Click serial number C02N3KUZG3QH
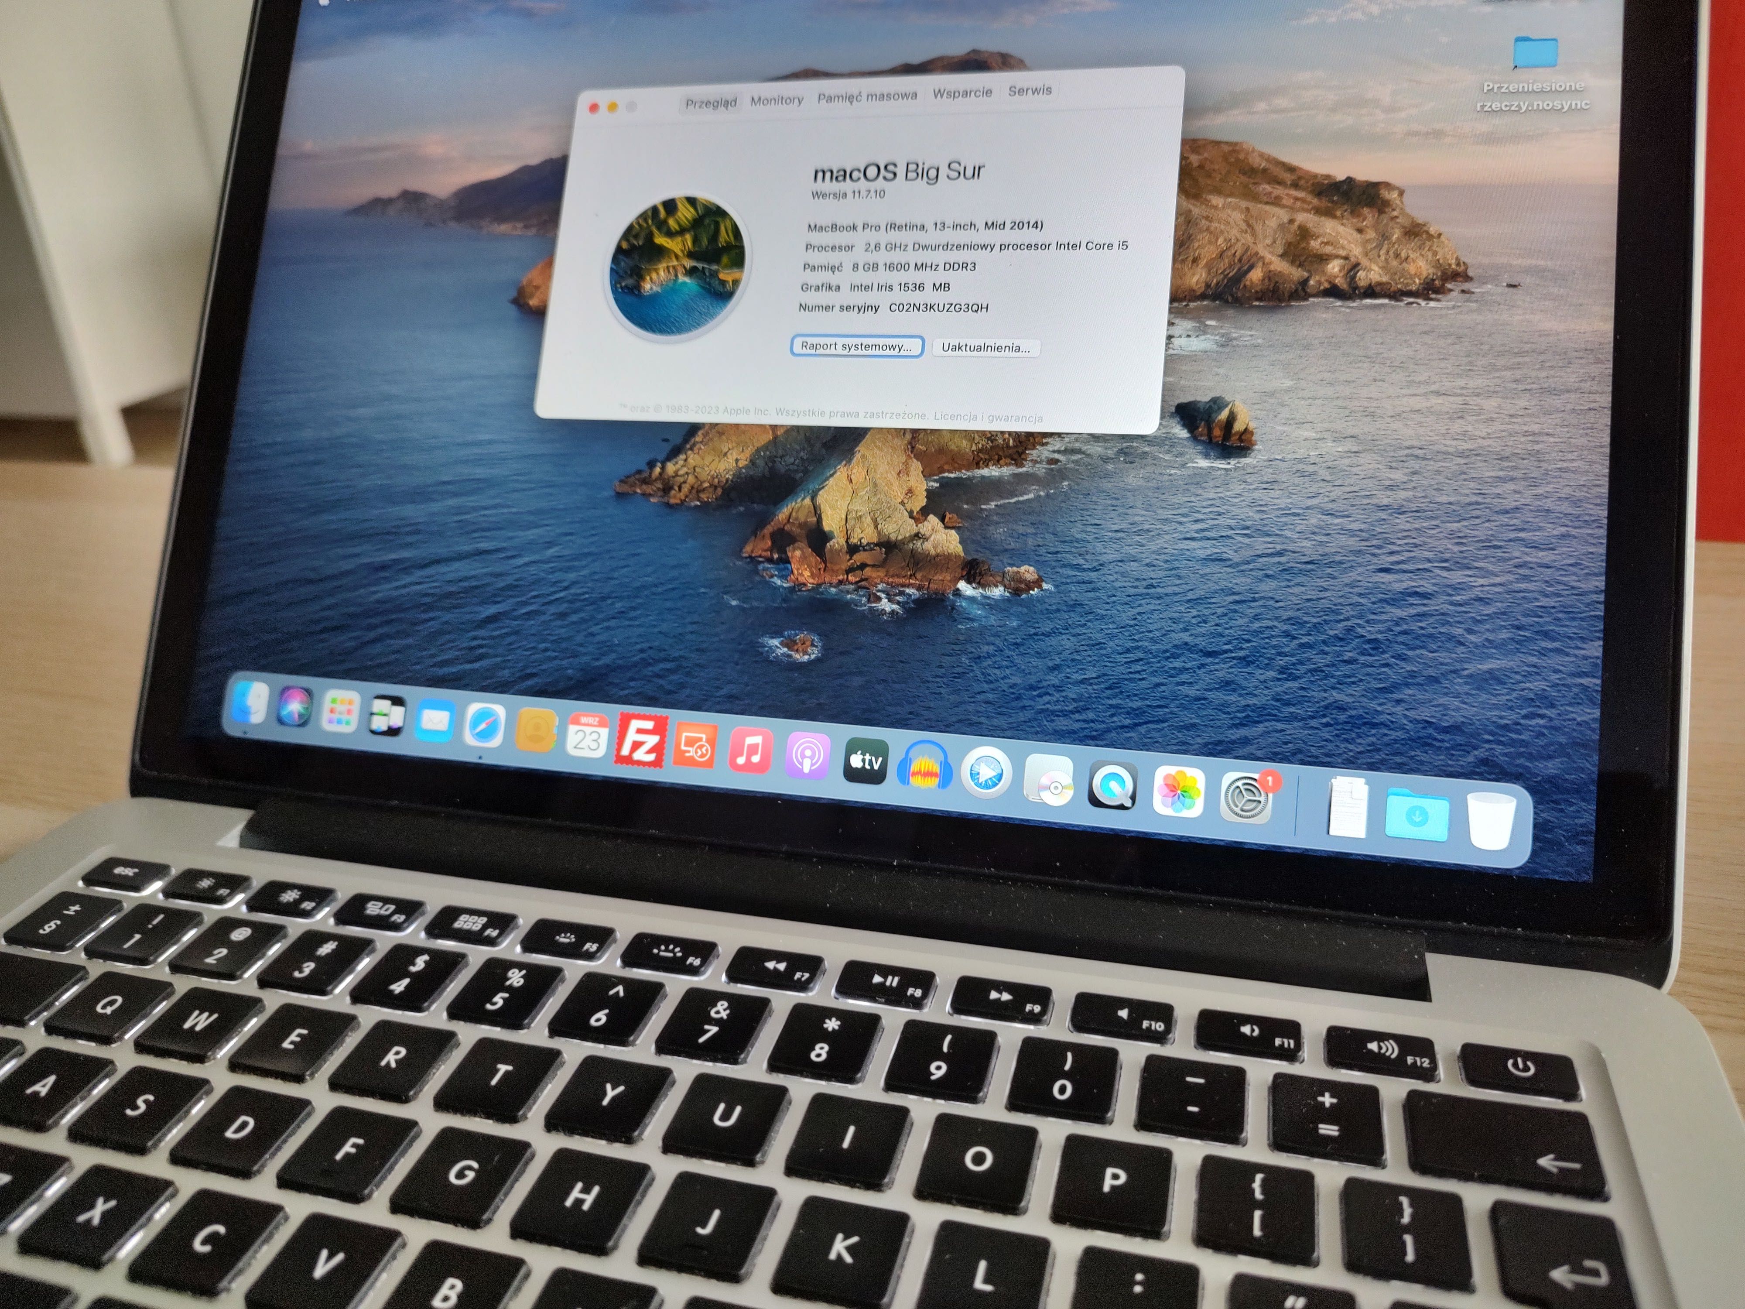This screenshot has width=1745, height=1309. 938,308
